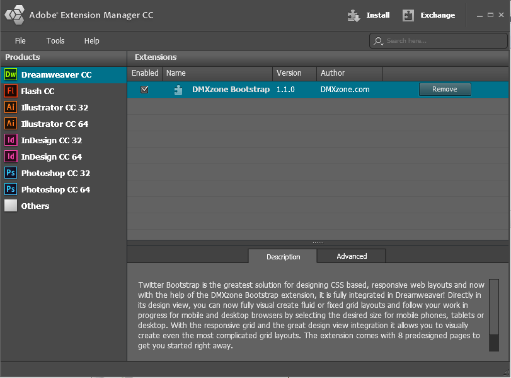The image size is (511, 378).
Task: Click the blank icon next to Others
Action: [x=11, y=206]
